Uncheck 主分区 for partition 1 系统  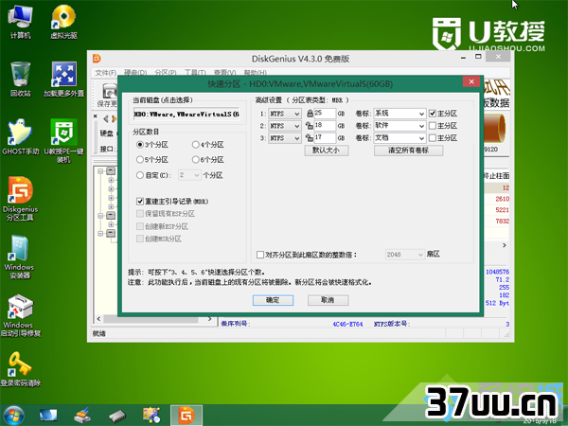[x=433, y=114]
